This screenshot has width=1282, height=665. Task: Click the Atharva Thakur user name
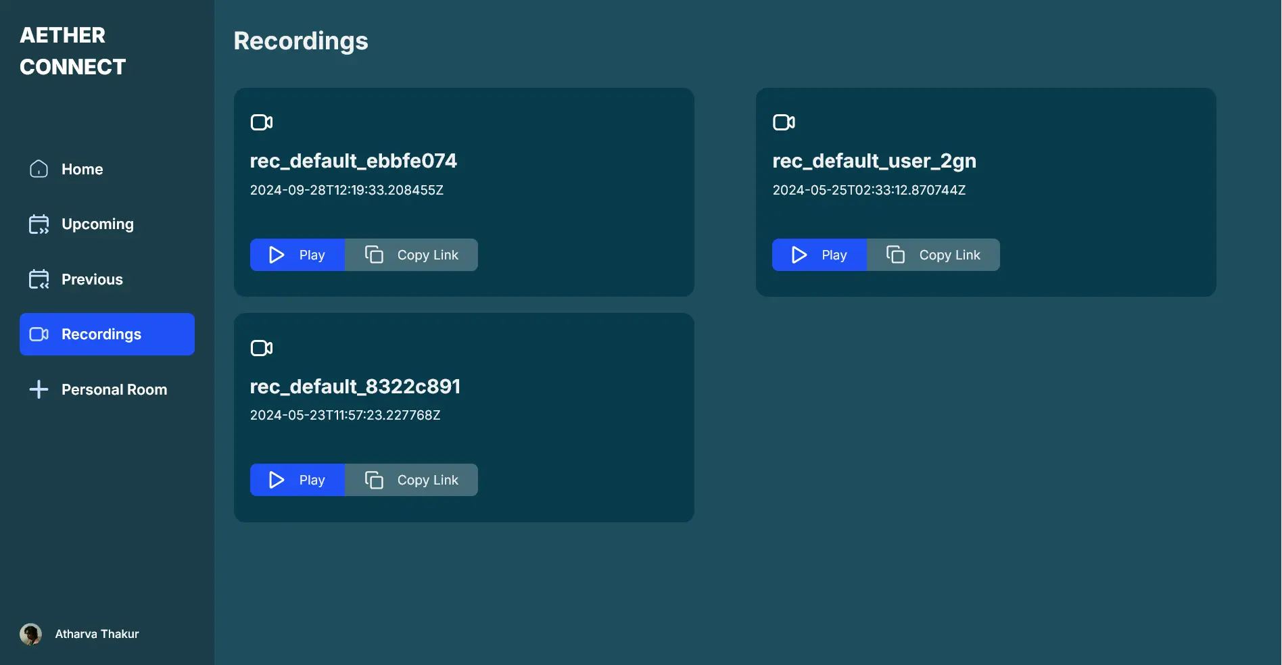tap(97, 634)
